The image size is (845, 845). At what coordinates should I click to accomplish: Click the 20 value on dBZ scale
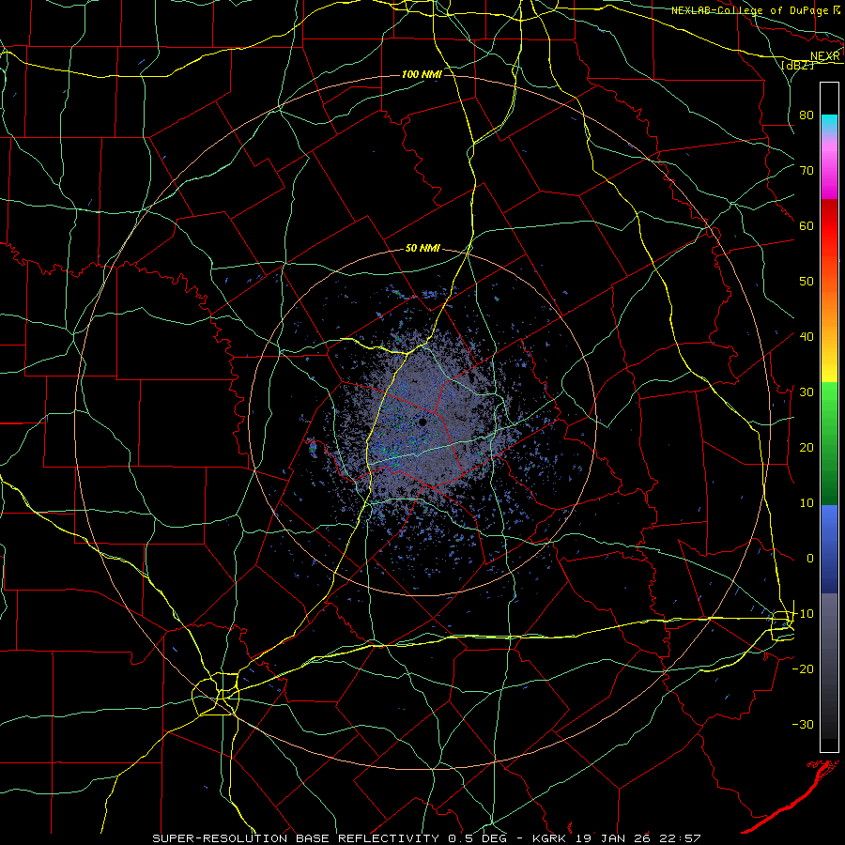point(807,447)
